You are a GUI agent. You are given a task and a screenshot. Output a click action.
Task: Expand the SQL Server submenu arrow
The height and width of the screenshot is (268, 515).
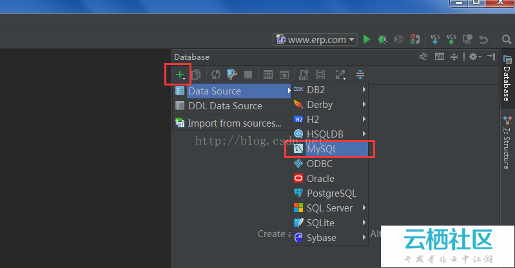pyautogui.click(x=364, y=208)
